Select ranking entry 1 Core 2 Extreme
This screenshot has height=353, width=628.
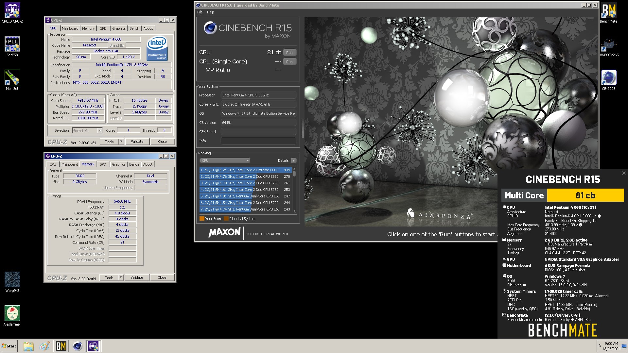tap(245, 170)
